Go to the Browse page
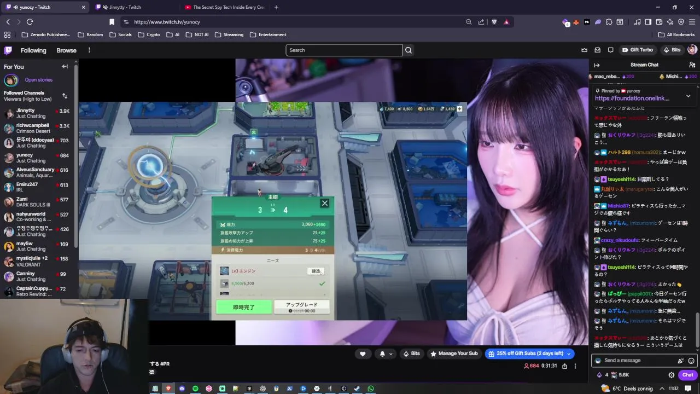 66,50
